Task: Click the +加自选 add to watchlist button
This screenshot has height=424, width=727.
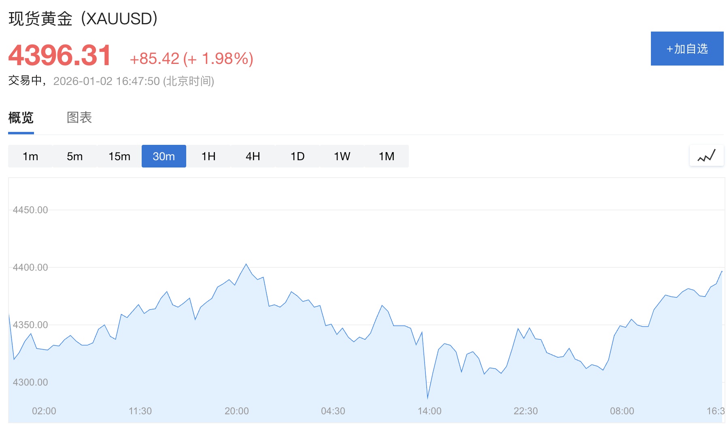Action: point(687,49)
